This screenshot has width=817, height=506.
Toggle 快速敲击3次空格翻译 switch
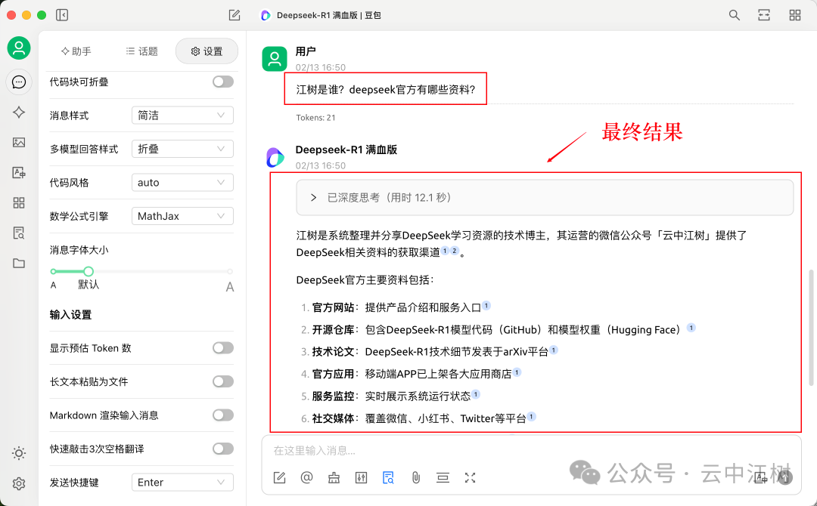223,449
